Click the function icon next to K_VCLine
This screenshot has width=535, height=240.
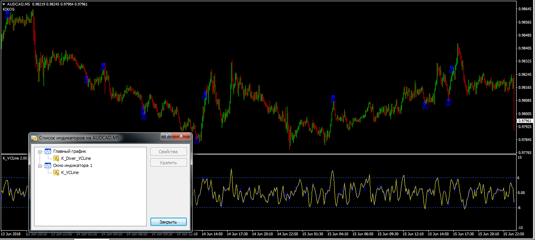pyautogui.click(x=56, y=172)
